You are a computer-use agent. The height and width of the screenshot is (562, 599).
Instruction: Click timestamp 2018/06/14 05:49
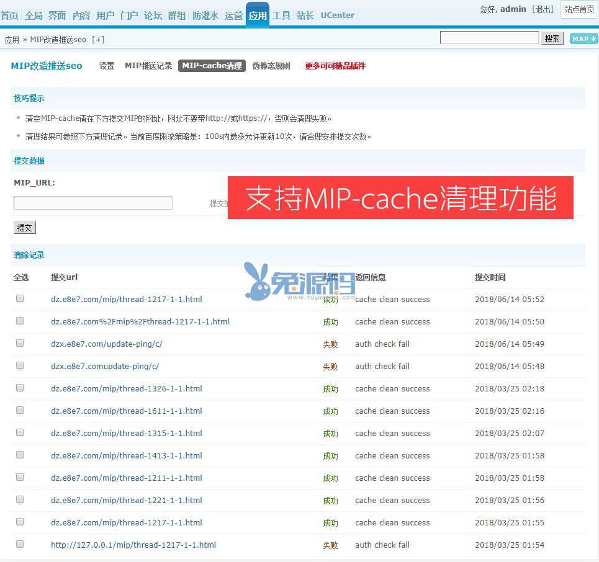pyautogui.click(x=510, y=344)
